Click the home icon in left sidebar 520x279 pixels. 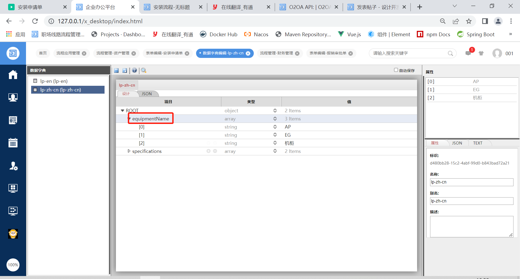(x=13, y=75)
